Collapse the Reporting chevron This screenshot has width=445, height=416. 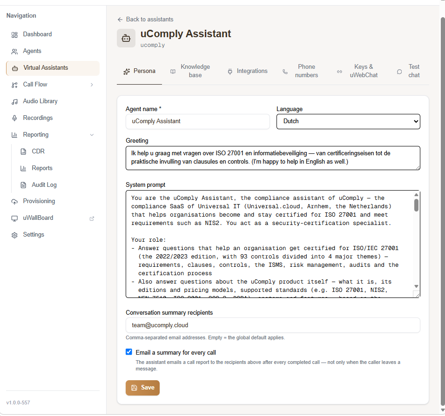pyautogui.click(x=92, y=135)
